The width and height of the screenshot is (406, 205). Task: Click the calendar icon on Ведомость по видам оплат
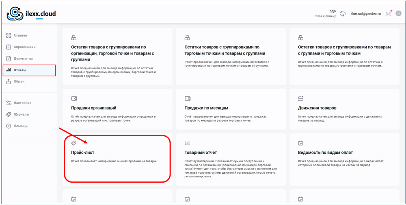(x=300, y=143)
